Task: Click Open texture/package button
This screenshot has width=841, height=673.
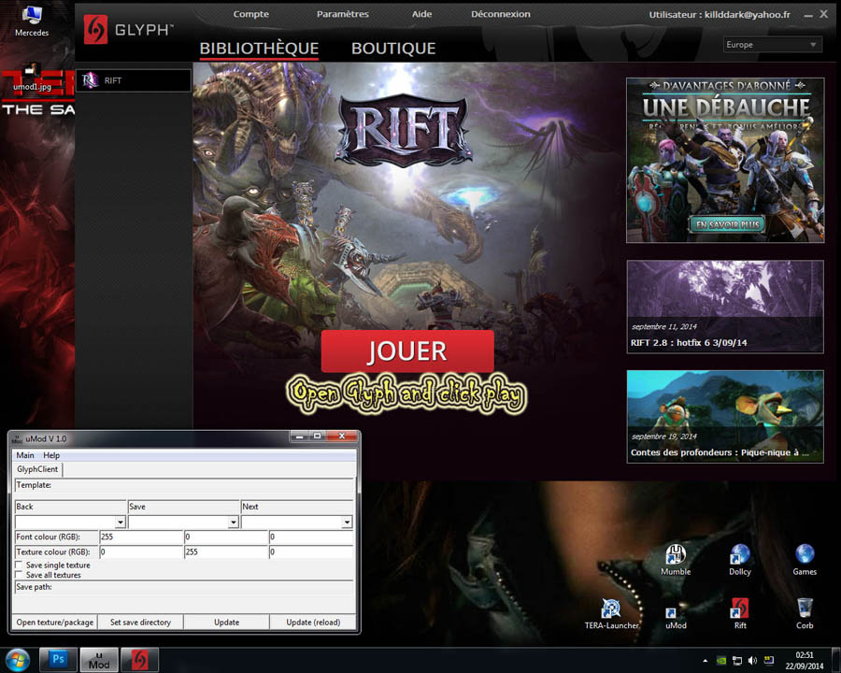Action: click(x=55, y=623)
